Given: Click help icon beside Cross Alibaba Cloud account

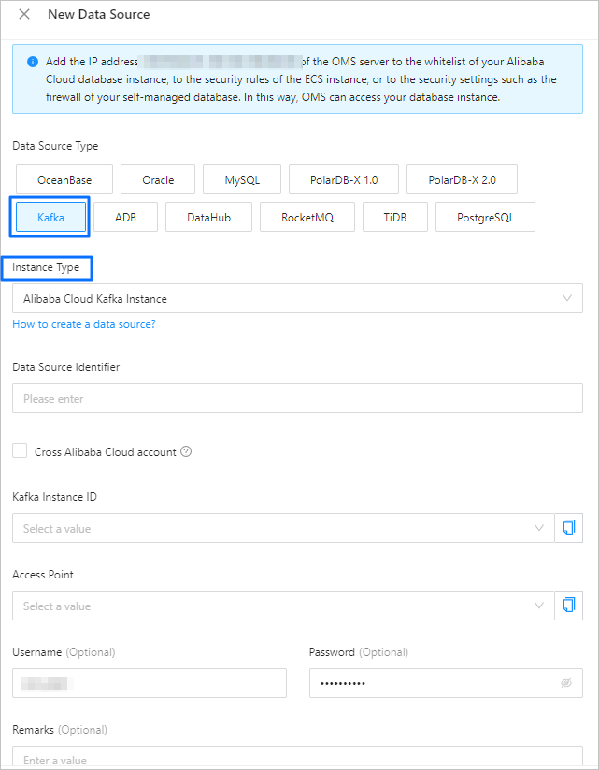Looking at the screenshot, I should (186, 452).
